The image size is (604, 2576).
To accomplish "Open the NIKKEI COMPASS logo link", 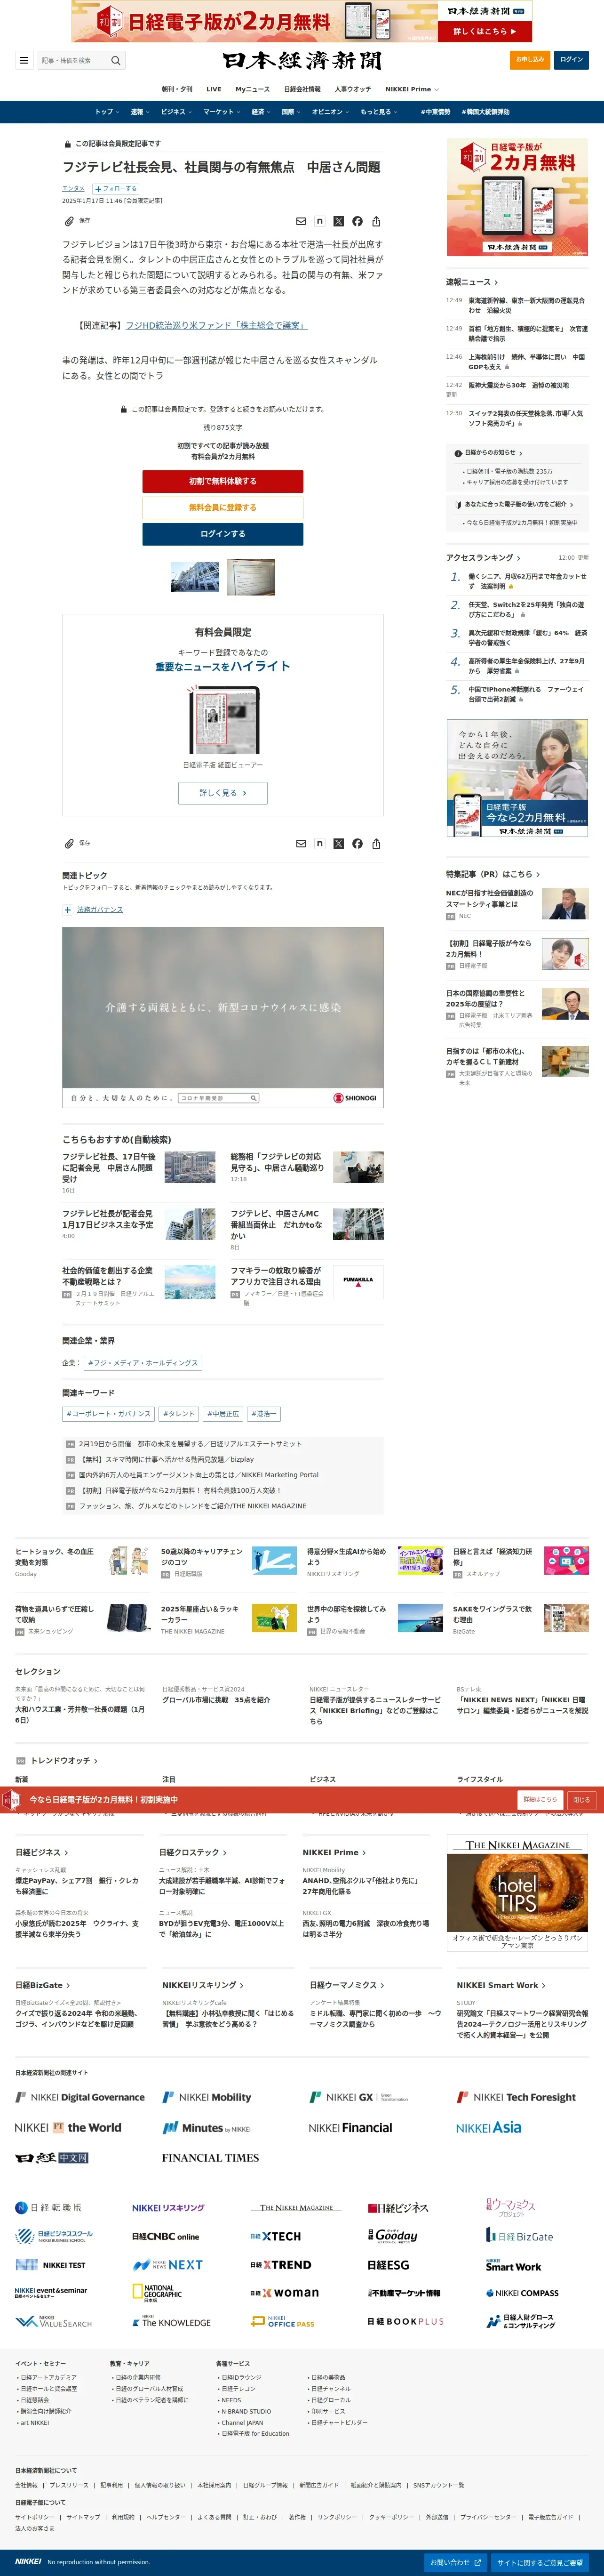I will coord(522,2293).
